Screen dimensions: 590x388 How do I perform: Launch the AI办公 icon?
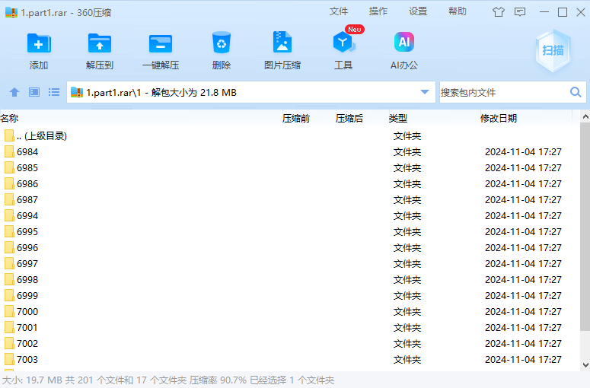click(404, 42)
